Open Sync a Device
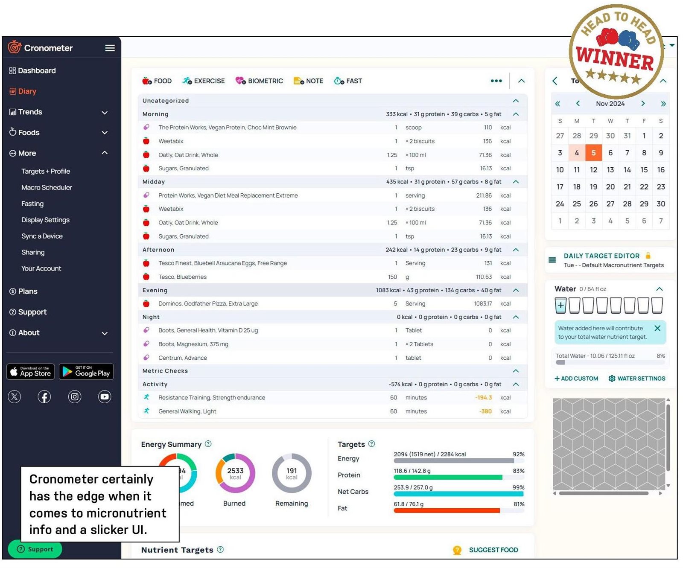The width and height of the screenshot is (683, 568). (42, 236)
